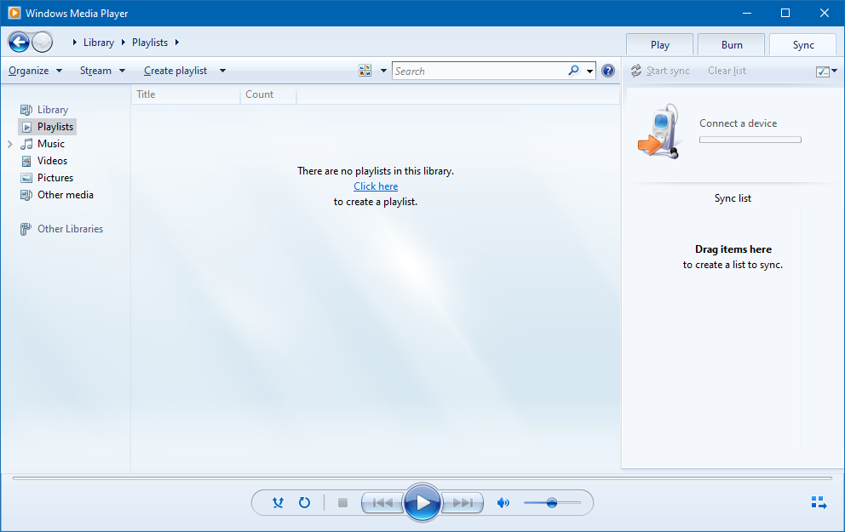Click the Create playlist button

[x=175, y=71]
